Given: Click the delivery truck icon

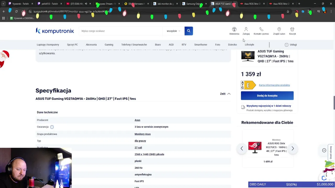Looking at the screenshot, I should [x=243, y=107].
